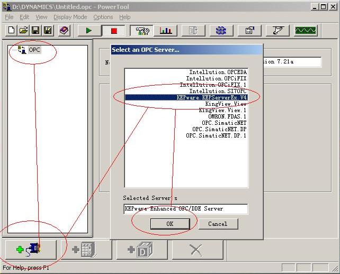Open the Options menu
Screen dimensions: 340x274
[x=103, y=17]
